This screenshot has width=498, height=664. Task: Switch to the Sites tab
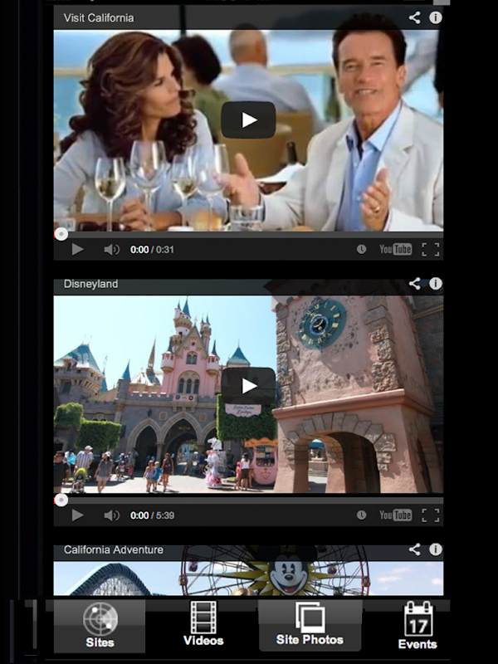tap(100, 626)
